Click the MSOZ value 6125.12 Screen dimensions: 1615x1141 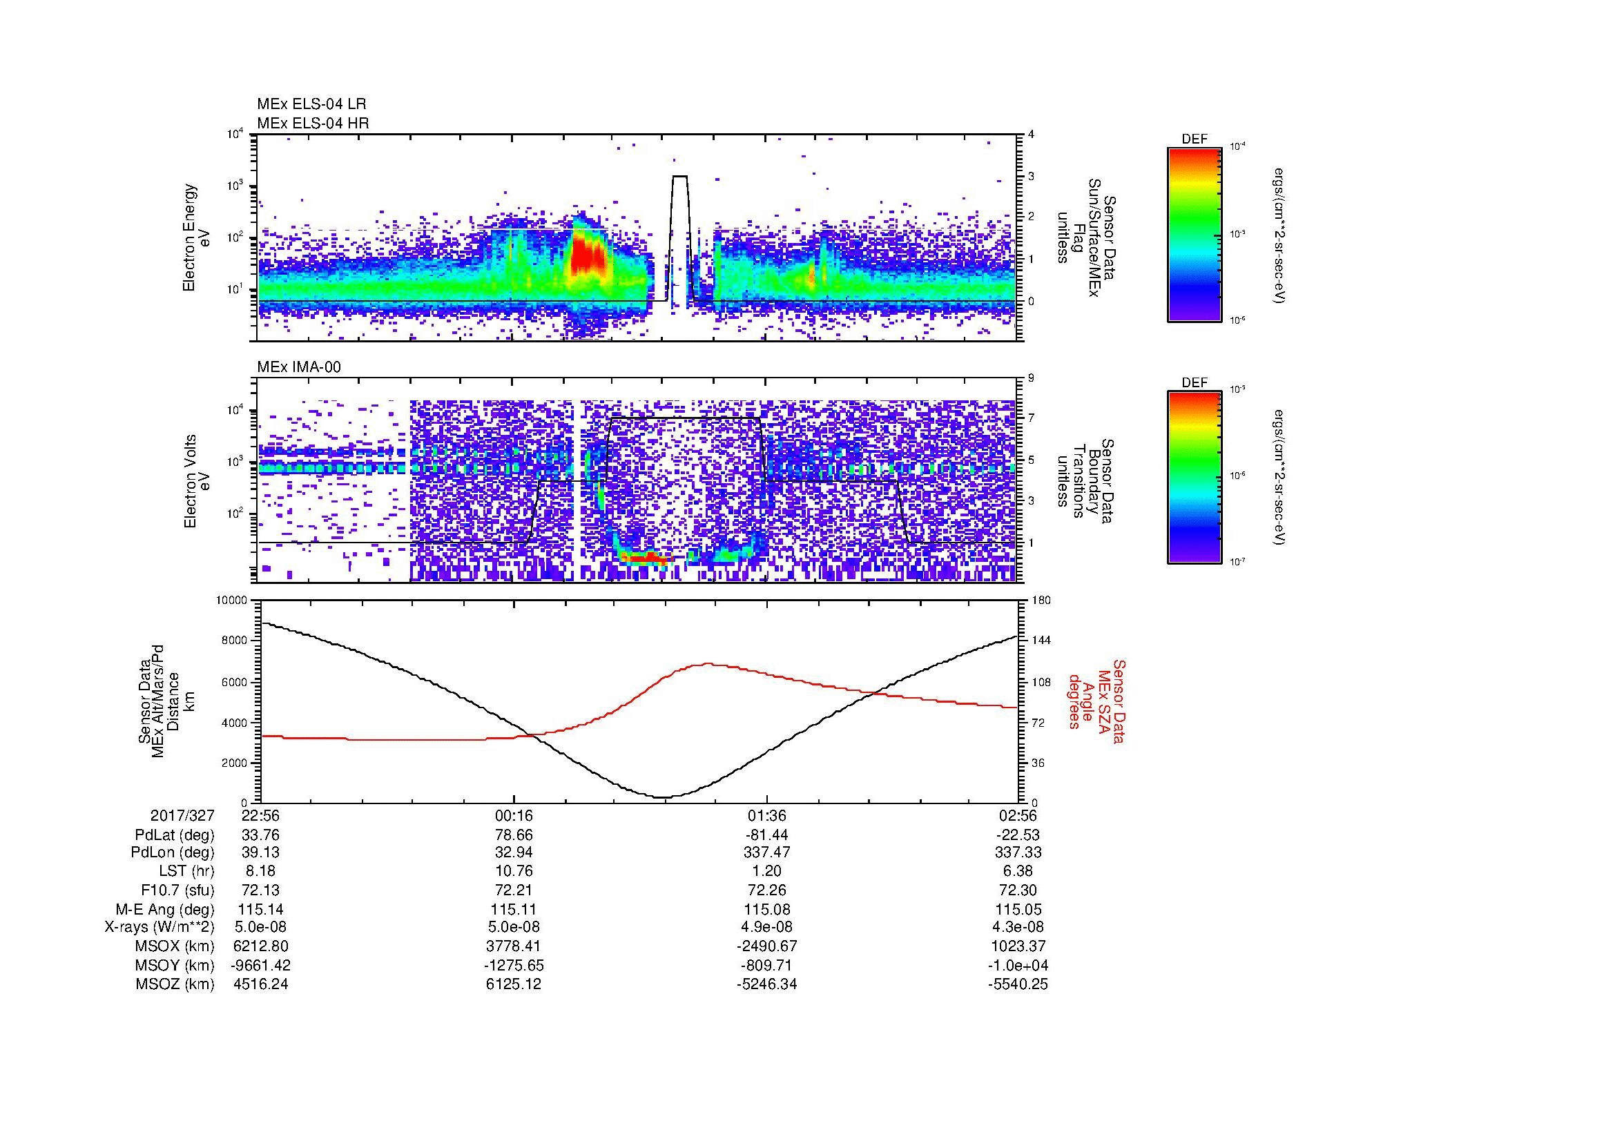(514, 985)
